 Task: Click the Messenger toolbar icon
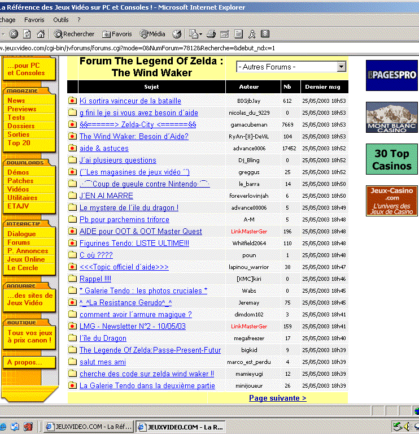(252, 34)
